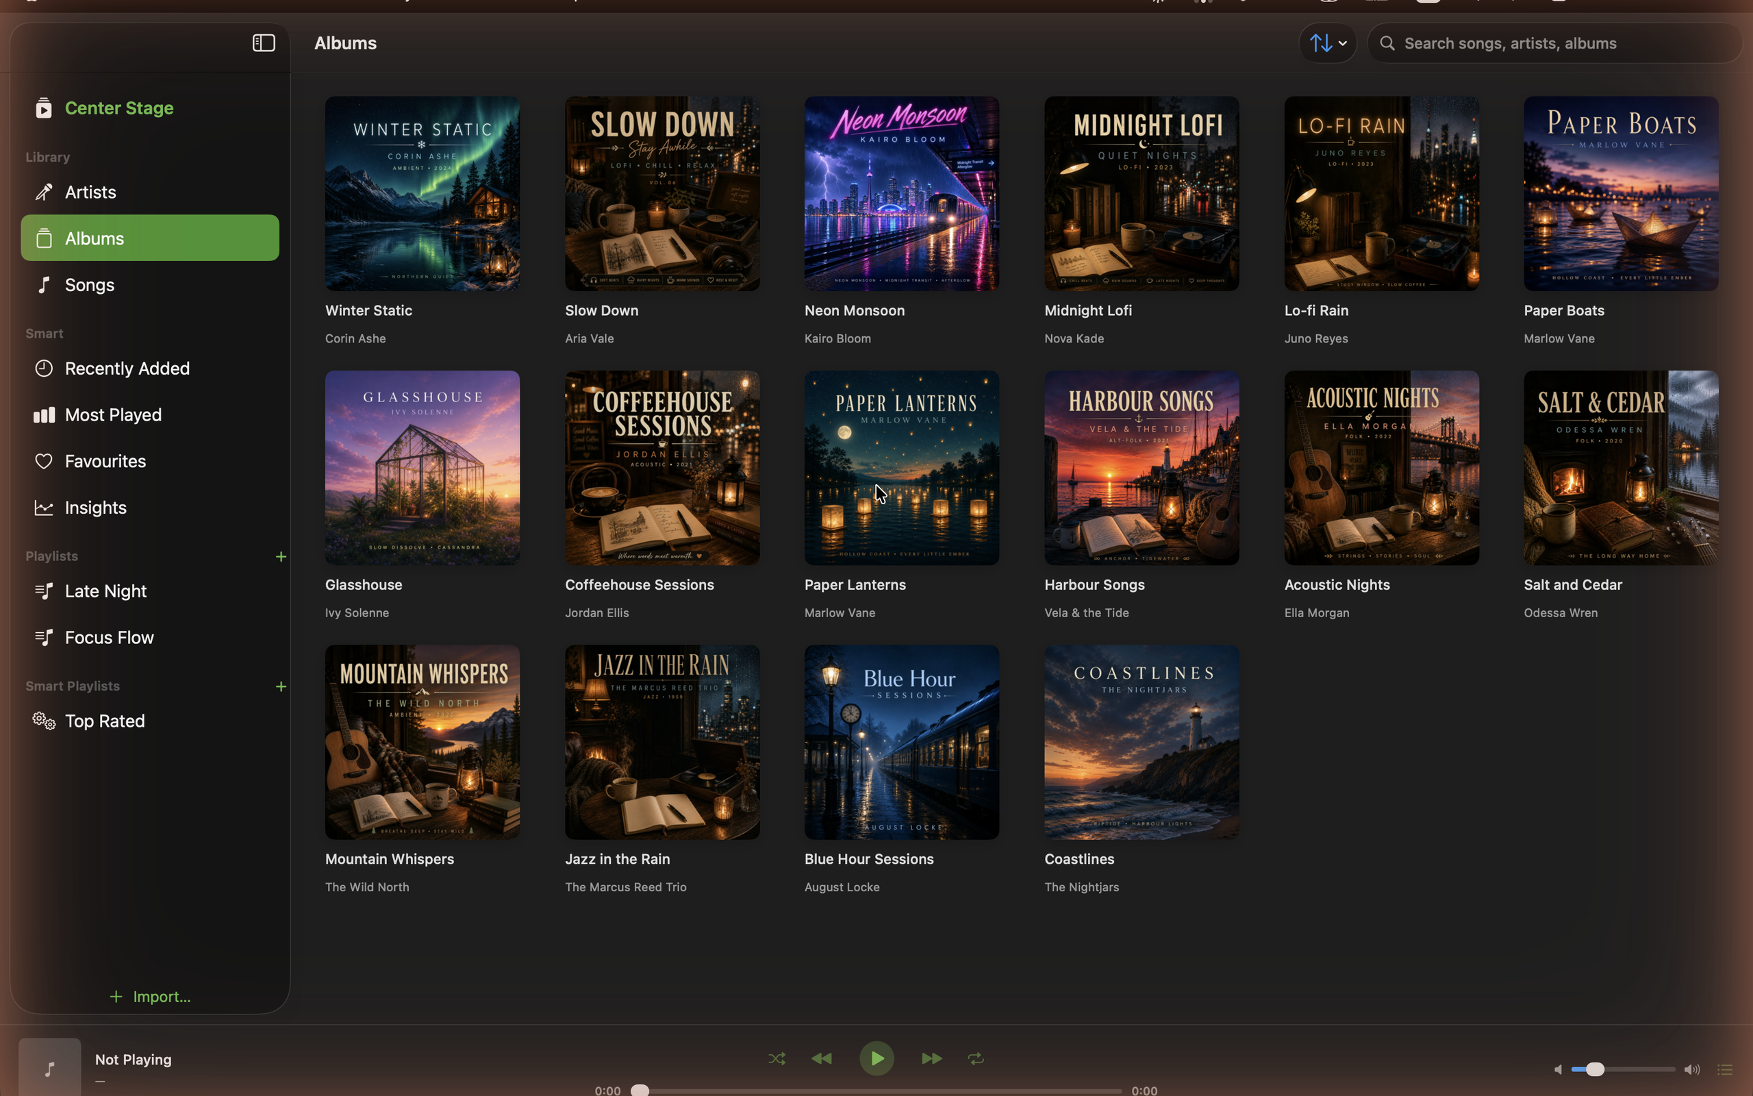The image size is (1753, 1096).
Task: View Favourites collection
Action: [150, 461]
